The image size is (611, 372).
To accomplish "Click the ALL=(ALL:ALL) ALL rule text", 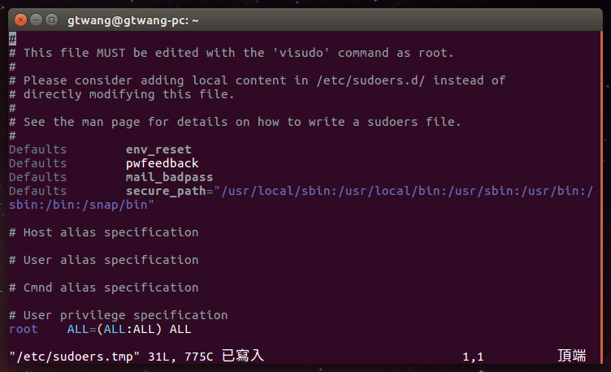I will [129, 329].
